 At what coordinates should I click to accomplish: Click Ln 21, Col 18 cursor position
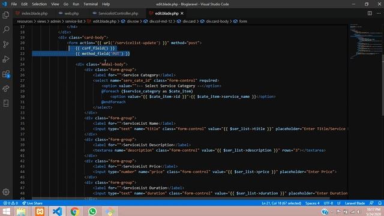click(281, 203)
